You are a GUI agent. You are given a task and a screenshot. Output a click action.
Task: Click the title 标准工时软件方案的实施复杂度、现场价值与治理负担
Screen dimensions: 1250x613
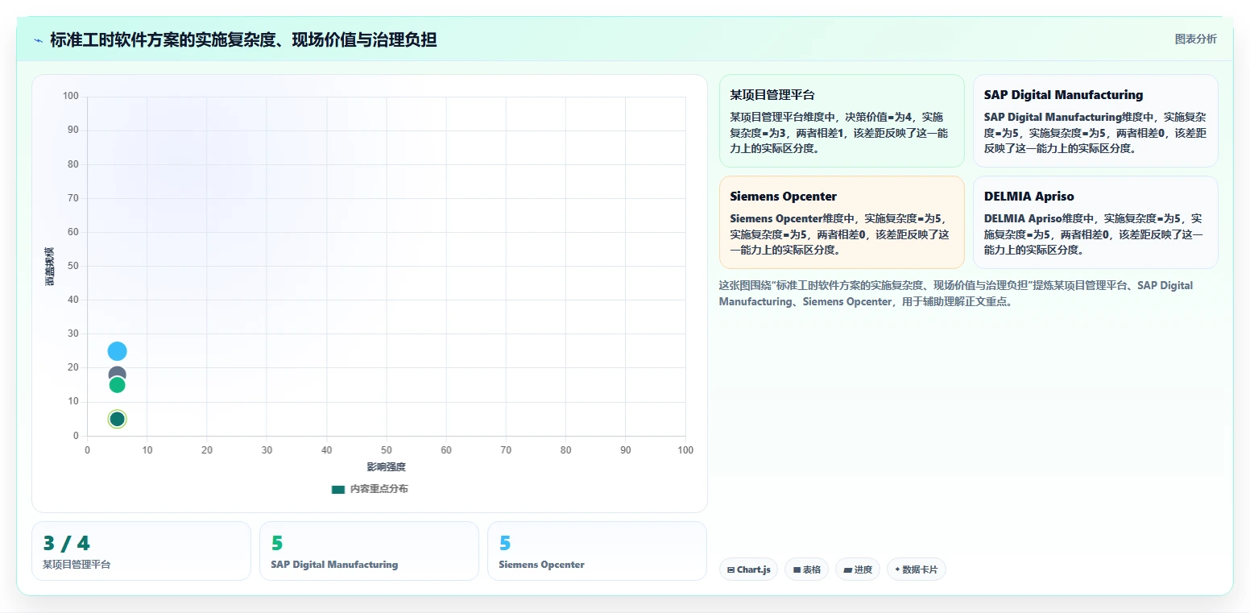[x=243, y=39]
